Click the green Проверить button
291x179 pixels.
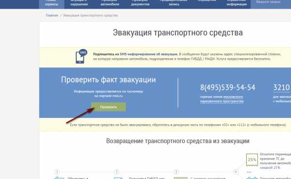(x=109, y=107)
